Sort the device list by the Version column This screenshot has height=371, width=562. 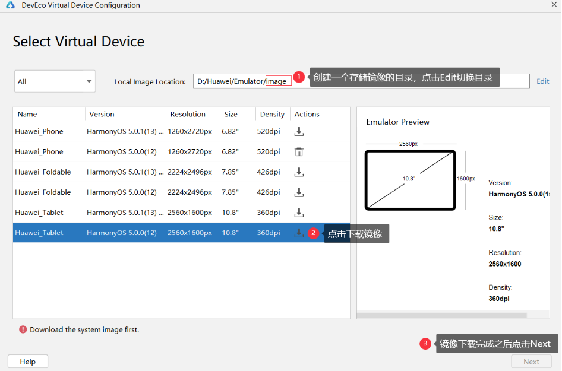click(125, 114)
